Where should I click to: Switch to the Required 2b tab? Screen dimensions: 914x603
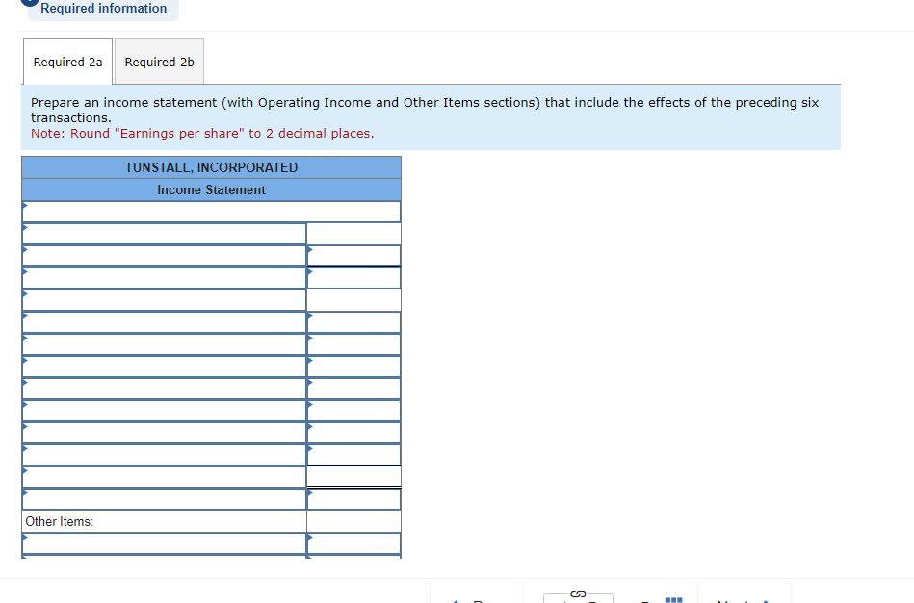click(x=158, y=61)
